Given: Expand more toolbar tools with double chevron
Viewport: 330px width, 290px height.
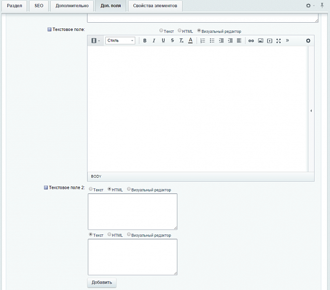Looking at the screenshot, I should (x=287, y=41).
